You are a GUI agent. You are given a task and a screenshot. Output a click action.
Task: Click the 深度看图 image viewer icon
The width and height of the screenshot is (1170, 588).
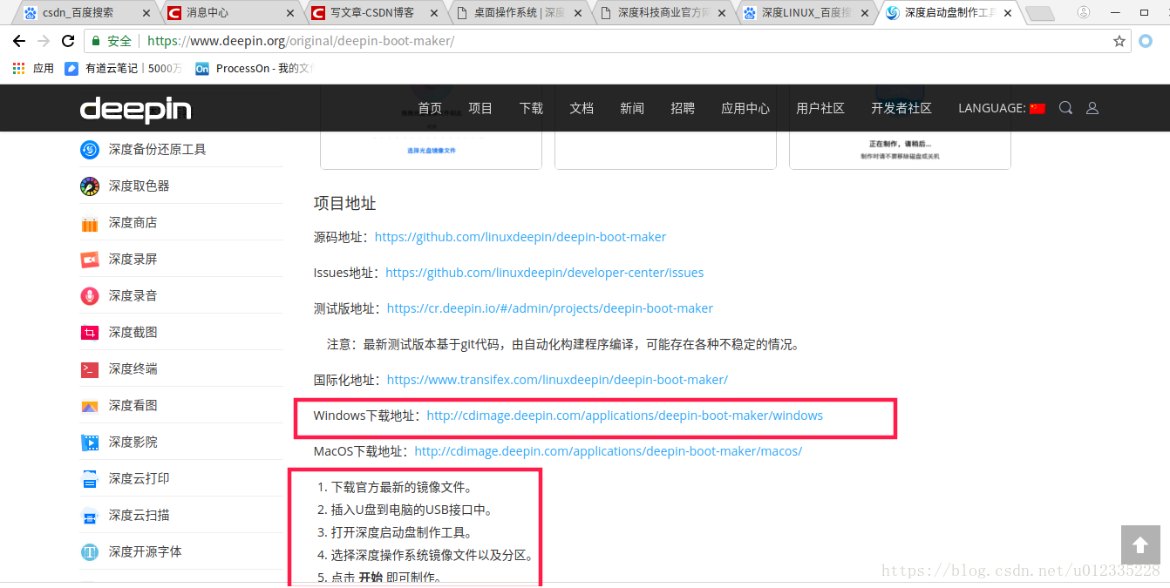[x=90, y=406]
